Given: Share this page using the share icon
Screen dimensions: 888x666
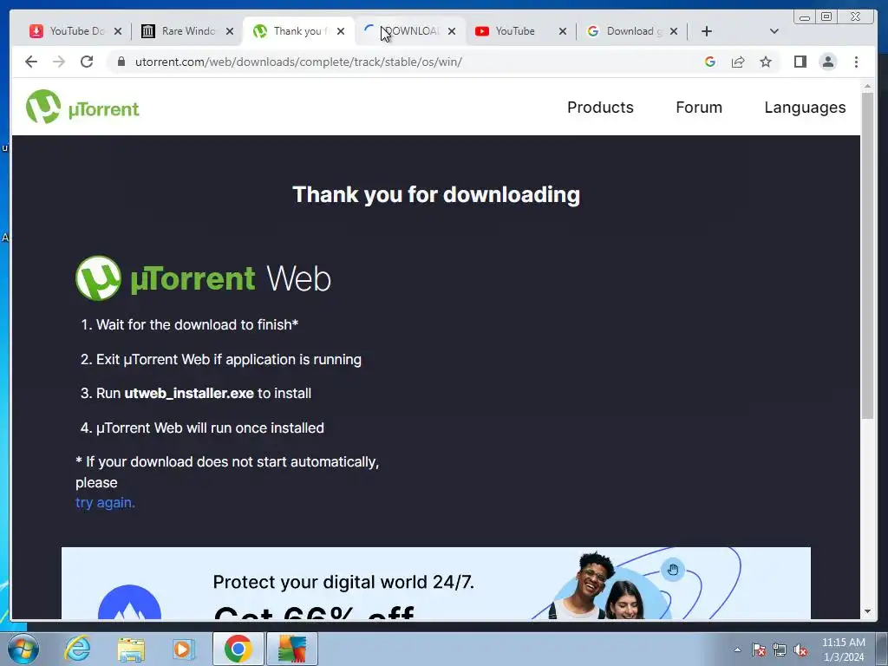Looking at the screenshot, I should [738, 62].
